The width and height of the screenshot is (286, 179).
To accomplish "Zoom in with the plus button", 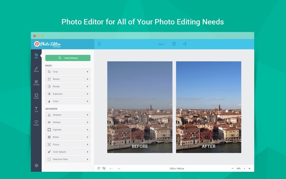I will (249, 168).
